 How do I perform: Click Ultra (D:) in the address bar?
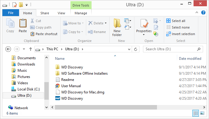pos(72,49)
